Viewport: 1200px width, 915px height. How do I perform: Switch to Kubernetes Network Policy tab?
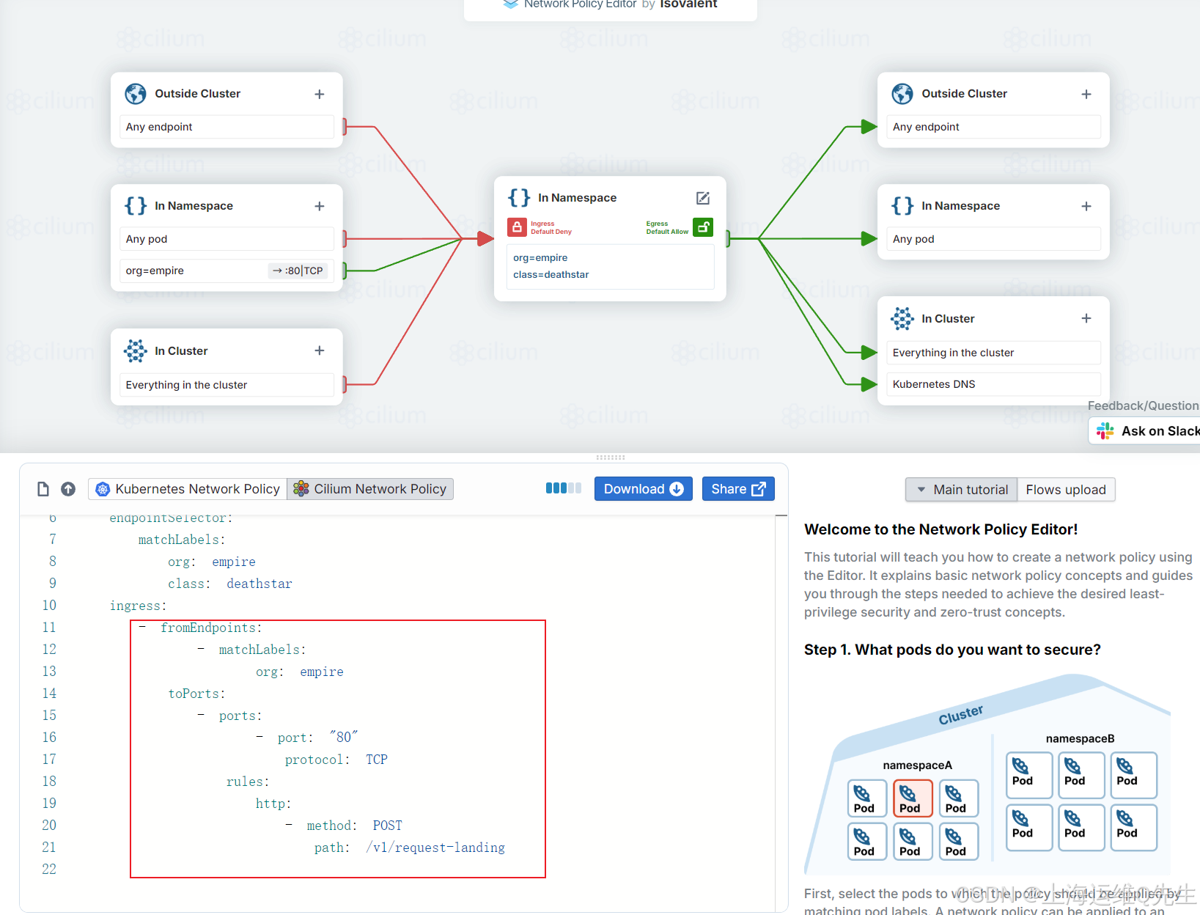(x=188, y=489)
